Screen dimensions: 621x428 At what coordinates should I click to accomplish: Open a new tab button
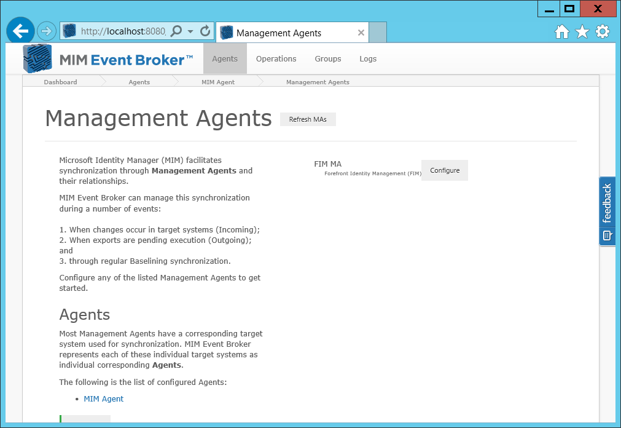(377, 32)
